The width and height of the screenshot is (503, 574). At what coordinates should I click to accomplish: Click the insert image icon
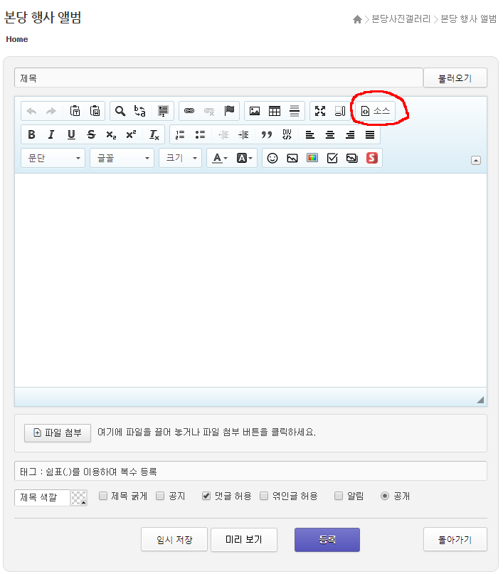click(255, 111)
